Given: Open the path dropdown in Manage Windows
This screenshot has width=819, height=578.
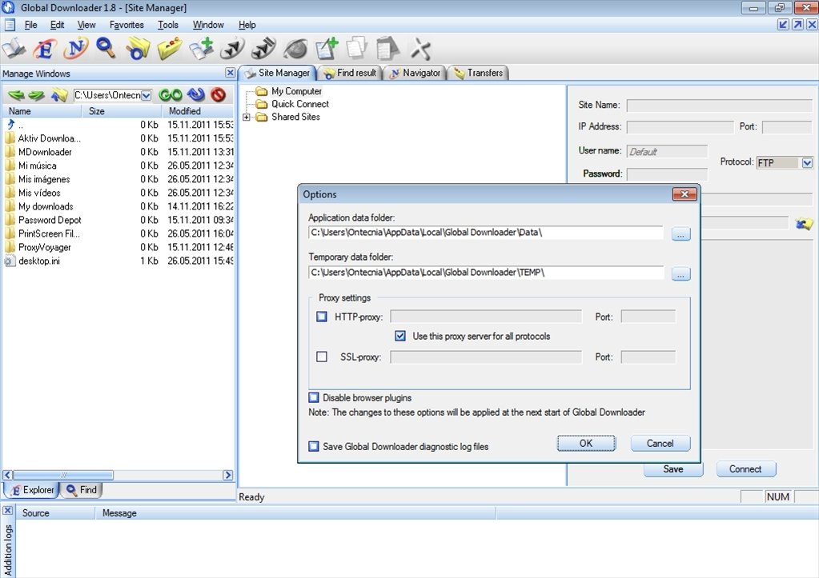Looking at the screenshot, I should point(147,95).
